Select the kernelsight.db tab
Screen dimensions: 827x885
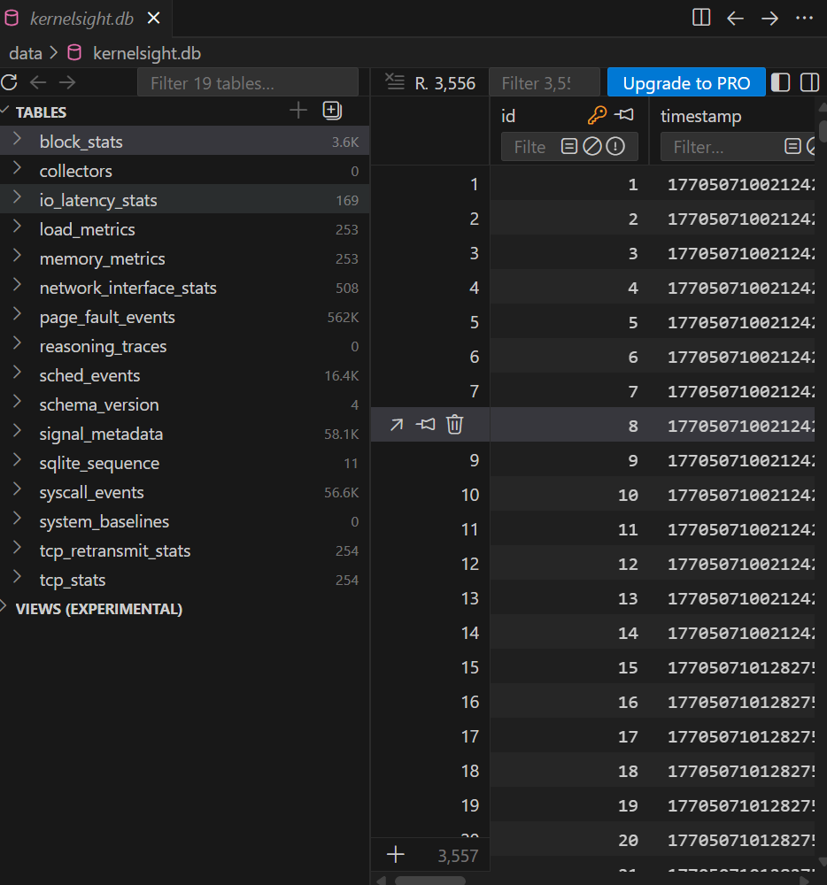tap(81, 19)
